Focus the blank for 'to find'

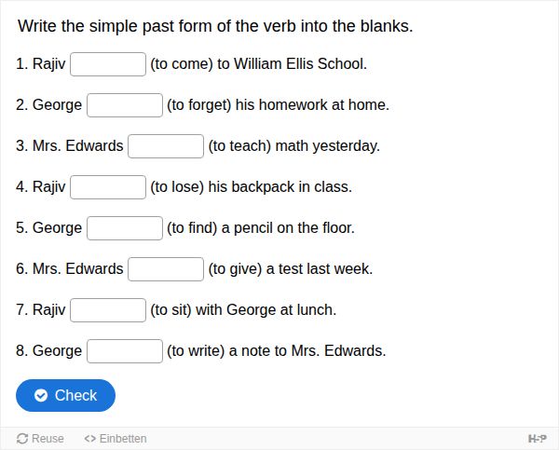coord(125,228)
